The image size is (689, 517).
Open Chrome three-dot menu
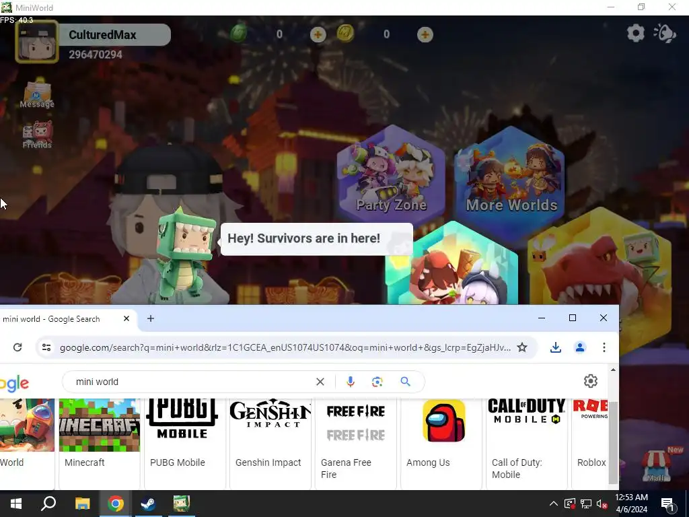pos(604,347)
